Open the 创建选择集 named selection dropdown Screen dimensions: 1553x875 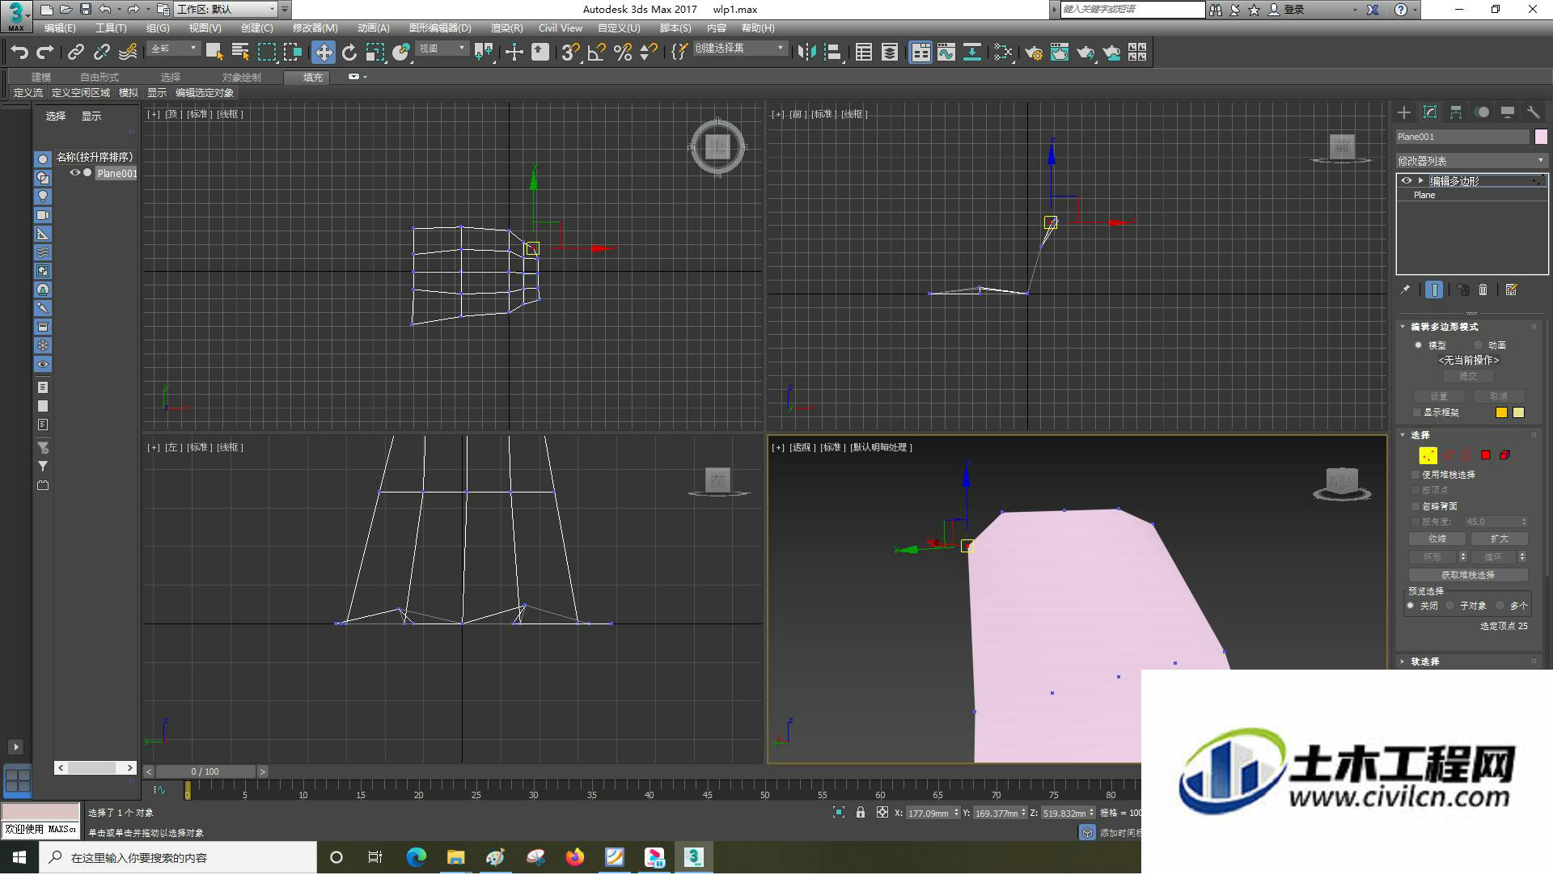pos(740,49)
